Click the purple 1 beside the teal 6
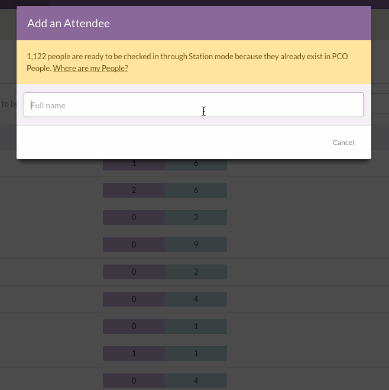The height and width of the screenshot is (390, 389). click(134, 164)
